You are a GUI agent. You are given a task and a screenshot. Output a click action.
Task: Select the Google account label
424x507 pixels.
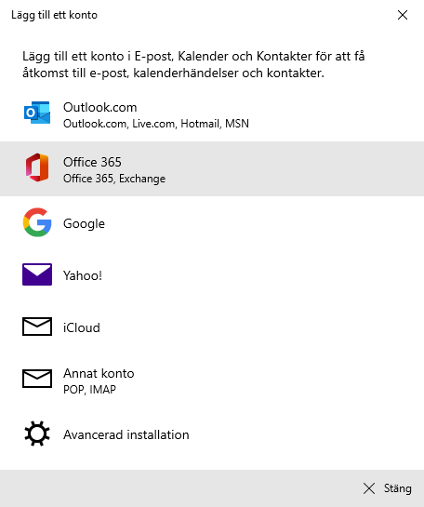(x=84, y=224)
